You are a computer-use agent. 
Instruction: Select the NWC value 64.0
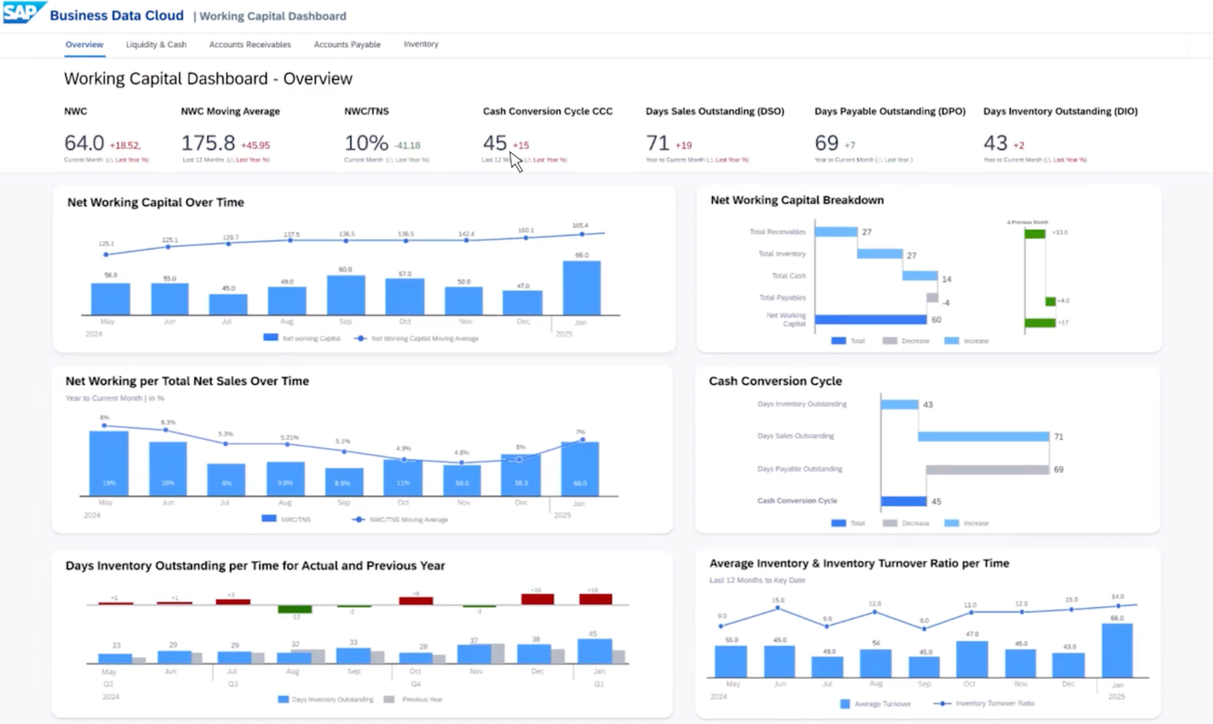84,143
